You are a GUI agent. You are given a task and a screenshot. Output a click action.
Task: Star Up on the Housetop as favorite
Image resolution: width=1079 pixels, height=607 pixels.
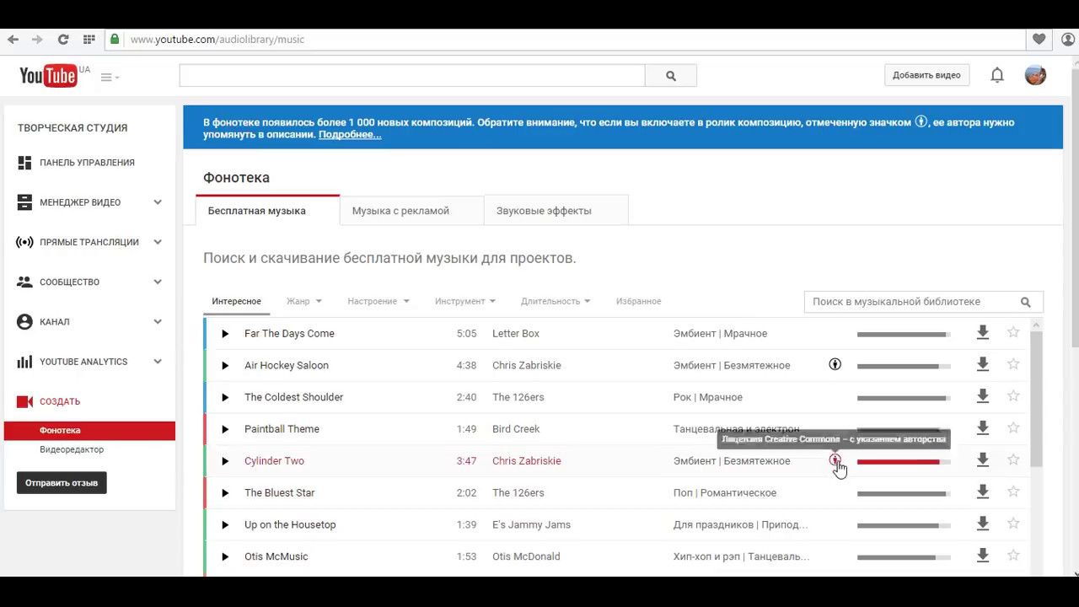coord(1013,524)
